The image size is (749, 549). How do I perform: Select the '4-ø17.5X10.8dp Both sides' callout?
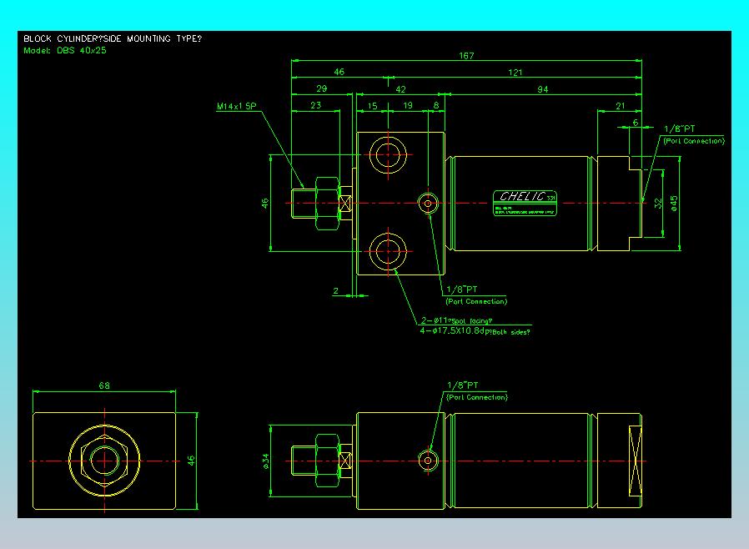[475, 330]
